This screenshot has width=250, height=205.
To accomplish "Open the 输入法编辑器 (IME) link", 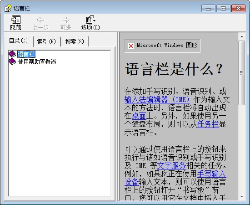I will click(x=157, y=100).
